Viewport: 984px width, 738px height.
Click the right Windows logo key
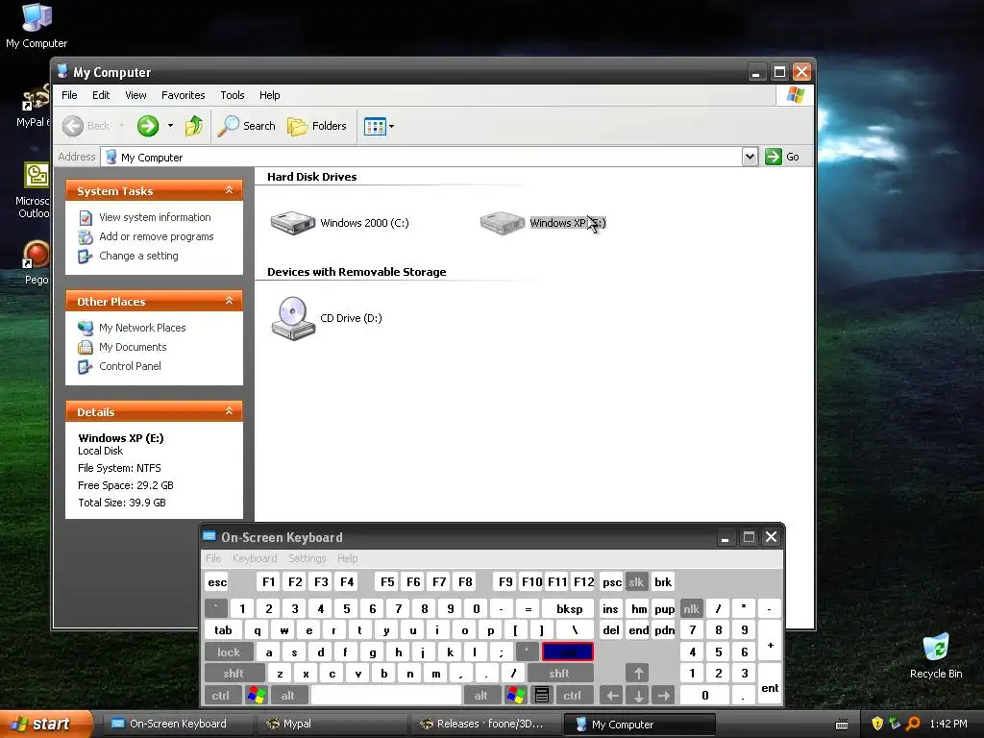(x=516, y=696)
